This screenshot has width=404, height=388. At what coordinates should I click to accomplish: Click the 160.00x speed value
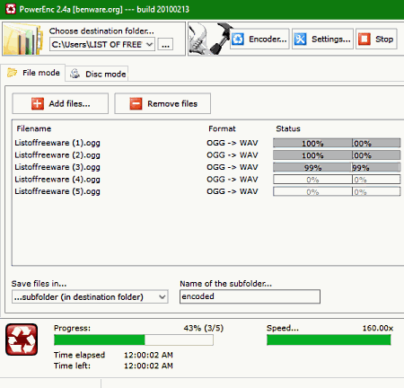point(378,328)
